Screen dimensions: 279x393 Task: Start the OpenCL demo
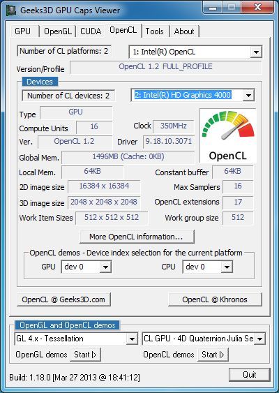click(213, 355)
